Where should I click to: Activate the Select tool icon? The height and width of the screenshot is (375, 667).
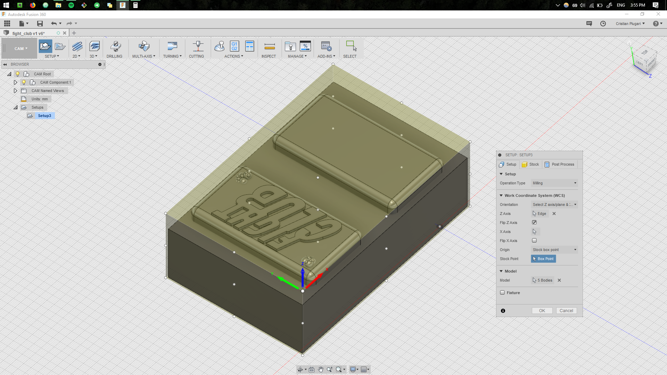coord(351,46)
